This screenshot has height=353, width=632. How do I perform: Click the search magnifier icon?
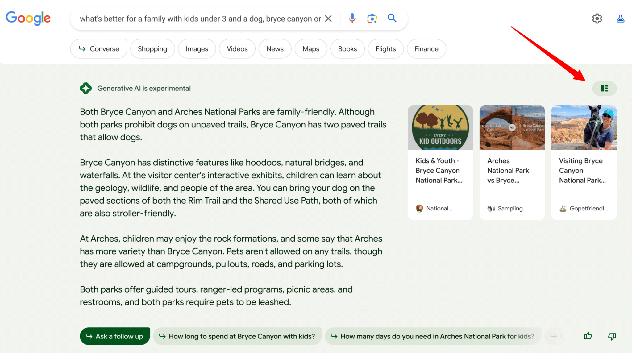[x=392, y=18]
